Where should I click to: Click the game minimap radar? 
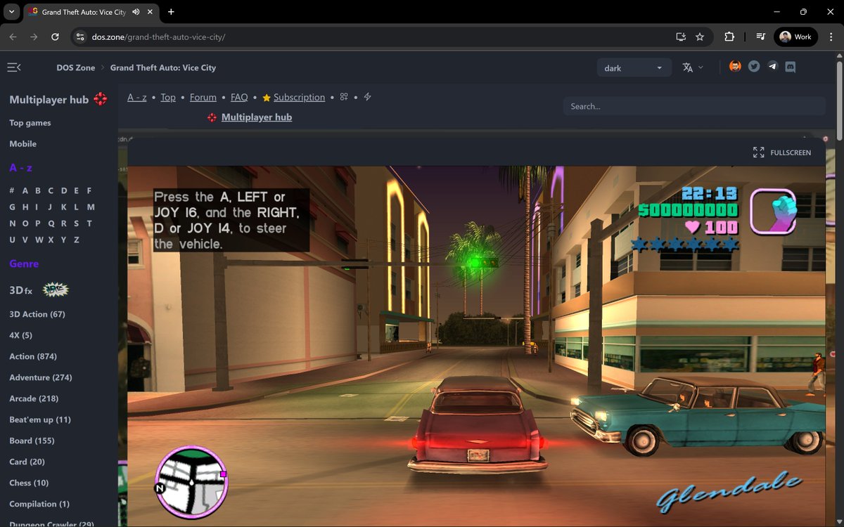[191, 482]
